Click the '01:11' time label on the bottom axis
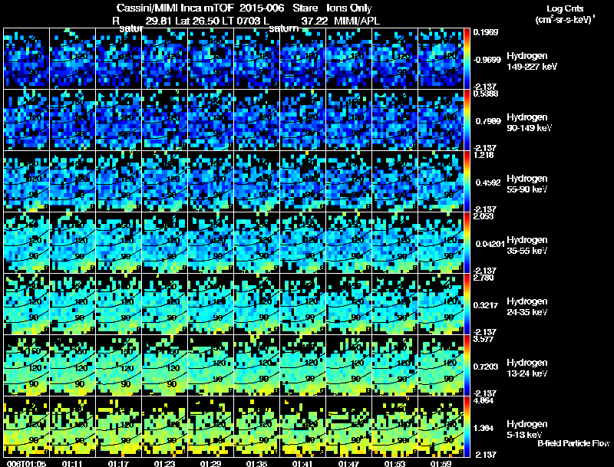614x467 pixels. coord(72,464)
